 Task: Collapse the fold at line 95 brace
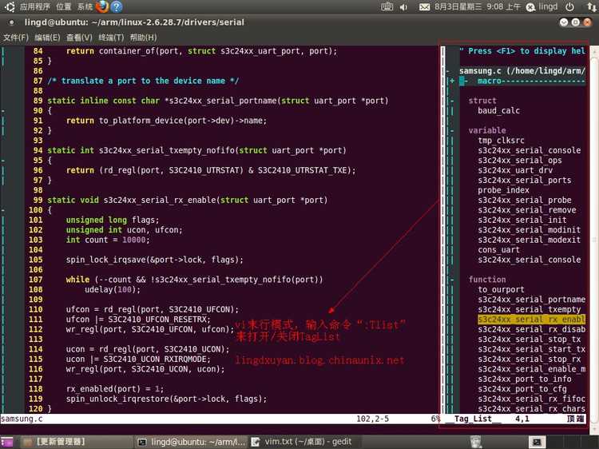pos(3,161)
